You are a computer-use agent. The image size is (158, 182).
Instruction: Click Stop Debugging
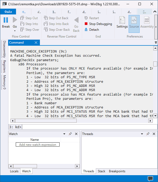(98, 24)
